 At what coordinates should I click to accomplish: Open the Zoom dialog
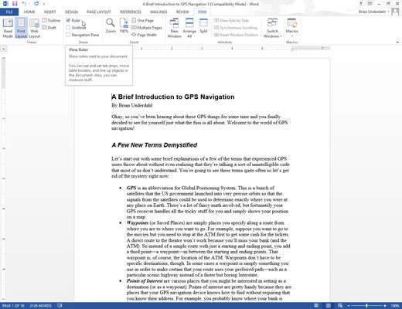pos(111,25)
